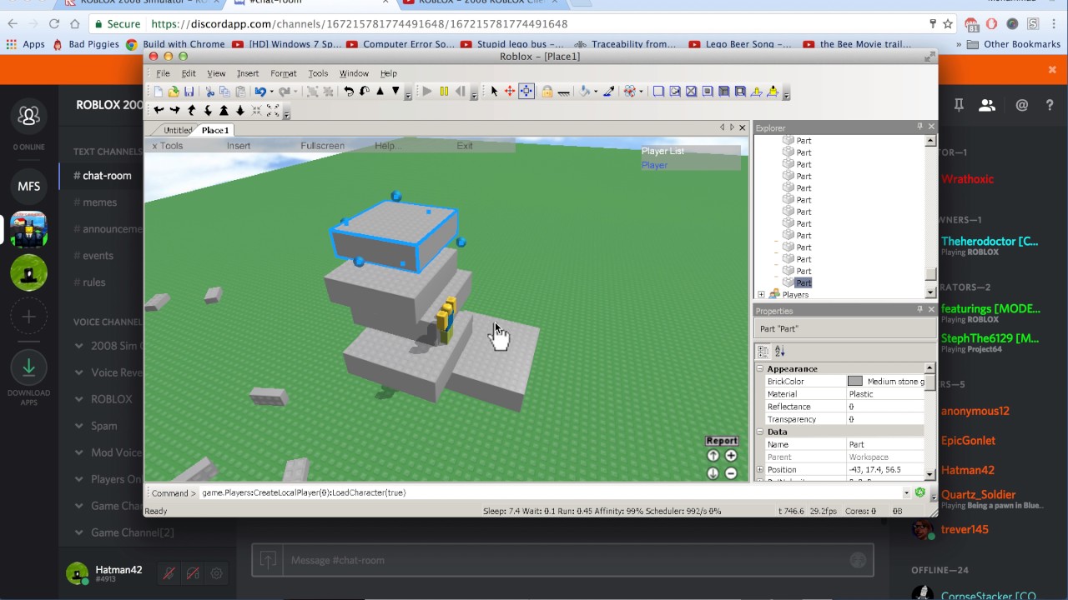Expand the Position property row
Viewport: 1068px width, 600px height.
[x=760, y=470]
